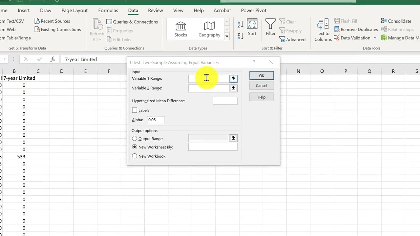The width and height of the screenshot is (420, 236).
Task: Click the Alpha value field
Action: pos(156,120)
